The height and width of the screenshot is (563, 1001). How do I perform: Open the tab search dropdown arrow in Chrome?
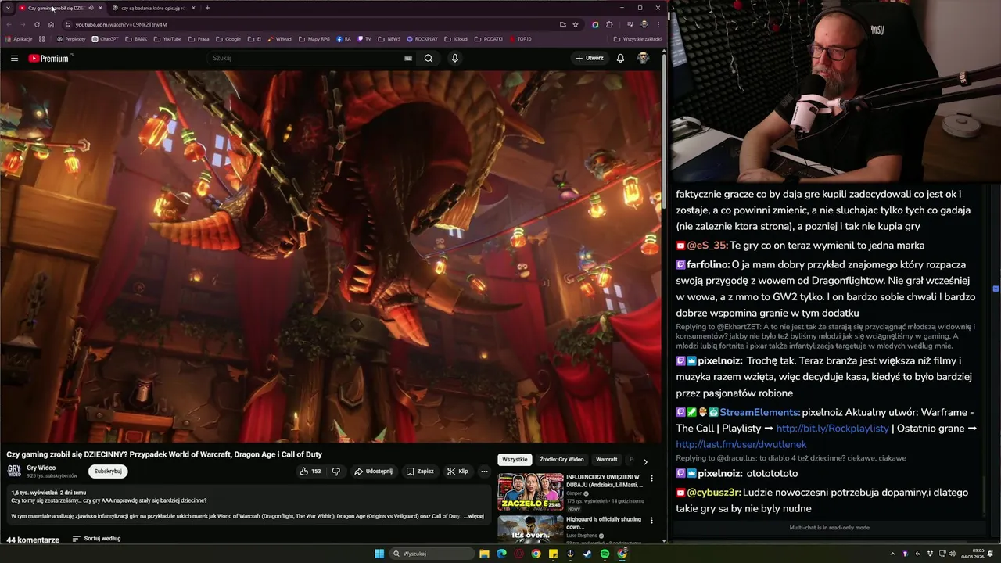tap(8, 8)
